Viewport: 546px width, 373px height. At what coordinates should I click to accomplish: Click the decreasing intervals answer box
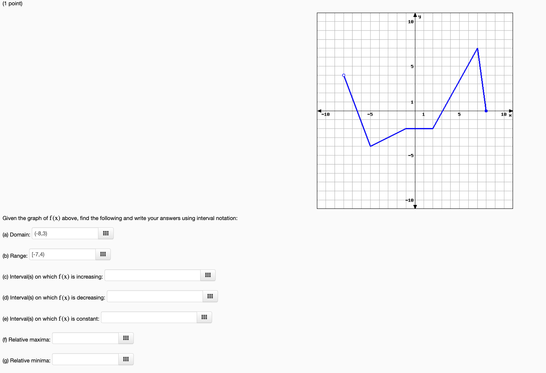[155, 296]
